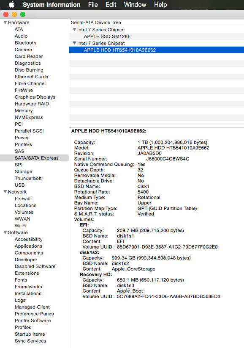Collapse the second Intel 7 Series Chipset
Screen dimensions: 244x348
[74, 43]
